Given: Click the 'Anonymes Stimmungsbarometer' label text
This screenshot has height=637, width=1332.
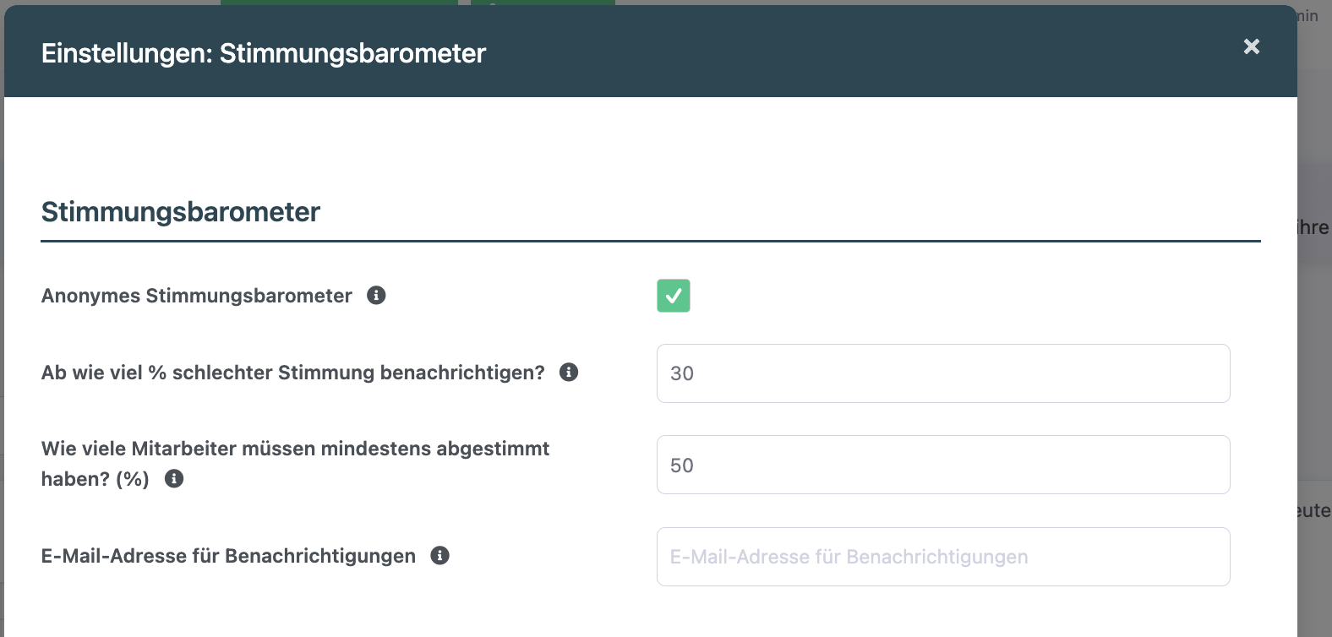Looking at the screenshot, I should 197,296.
